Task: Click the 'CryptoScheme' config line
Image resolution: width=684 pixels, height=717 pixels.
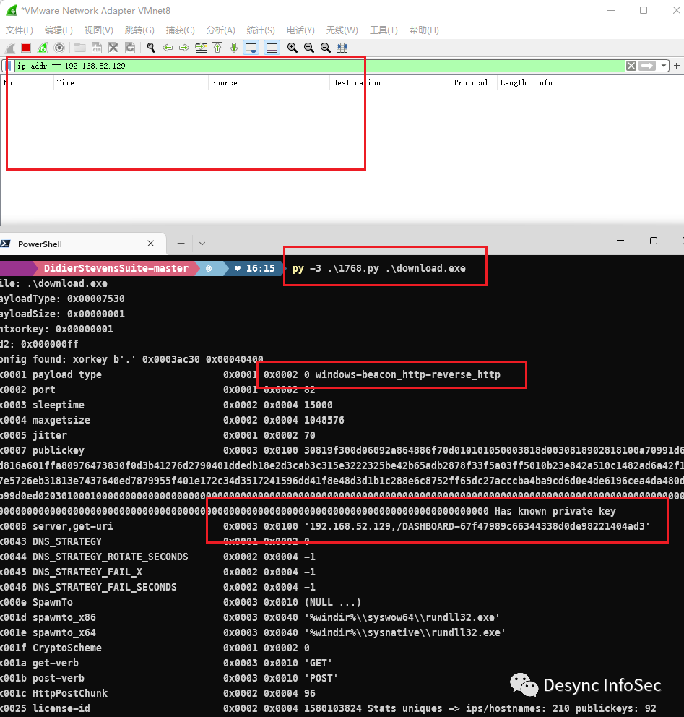Action: pyautogui.click(x=155, y=648)
